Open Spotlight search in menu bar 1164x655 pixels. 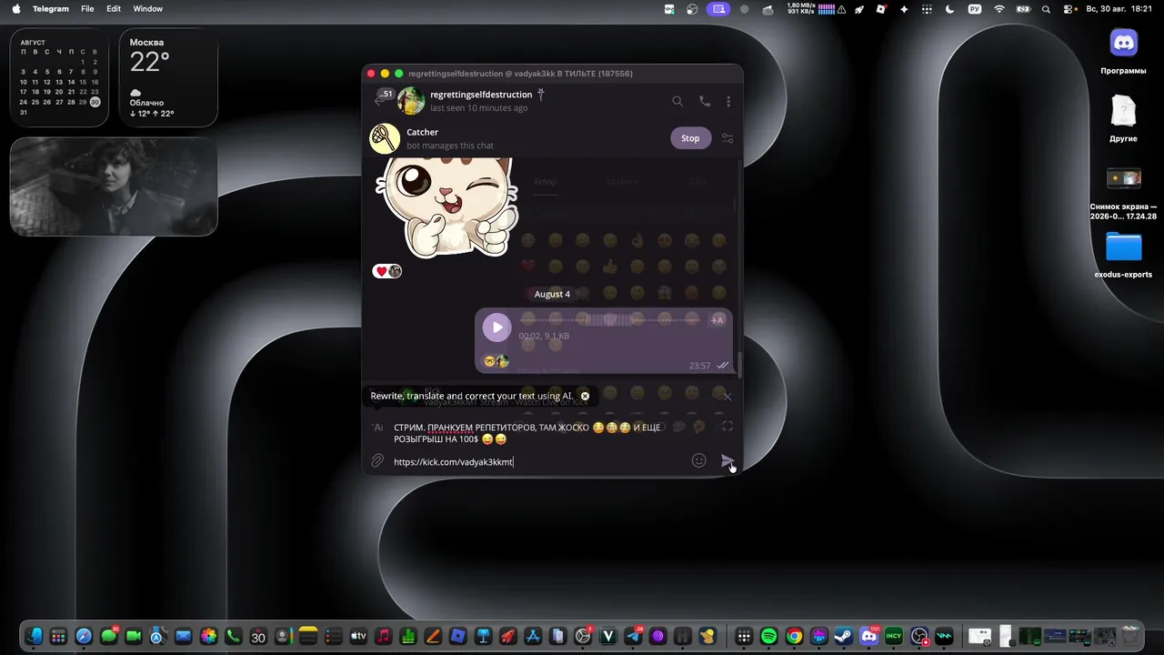point(1046,9)
